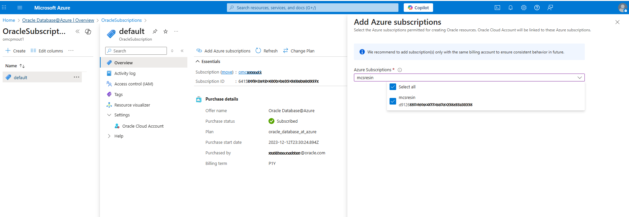Viewport: 629px width, 217px height.
Task: Open the Azure Subscriptions dropdown
Action: point(469,77)
